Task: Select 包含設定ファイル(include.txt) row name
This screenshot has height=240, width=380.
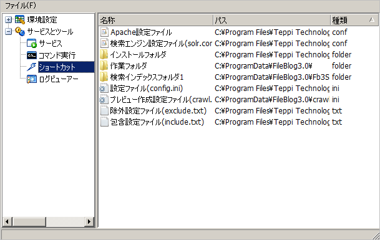Action: tap(157, 122)
